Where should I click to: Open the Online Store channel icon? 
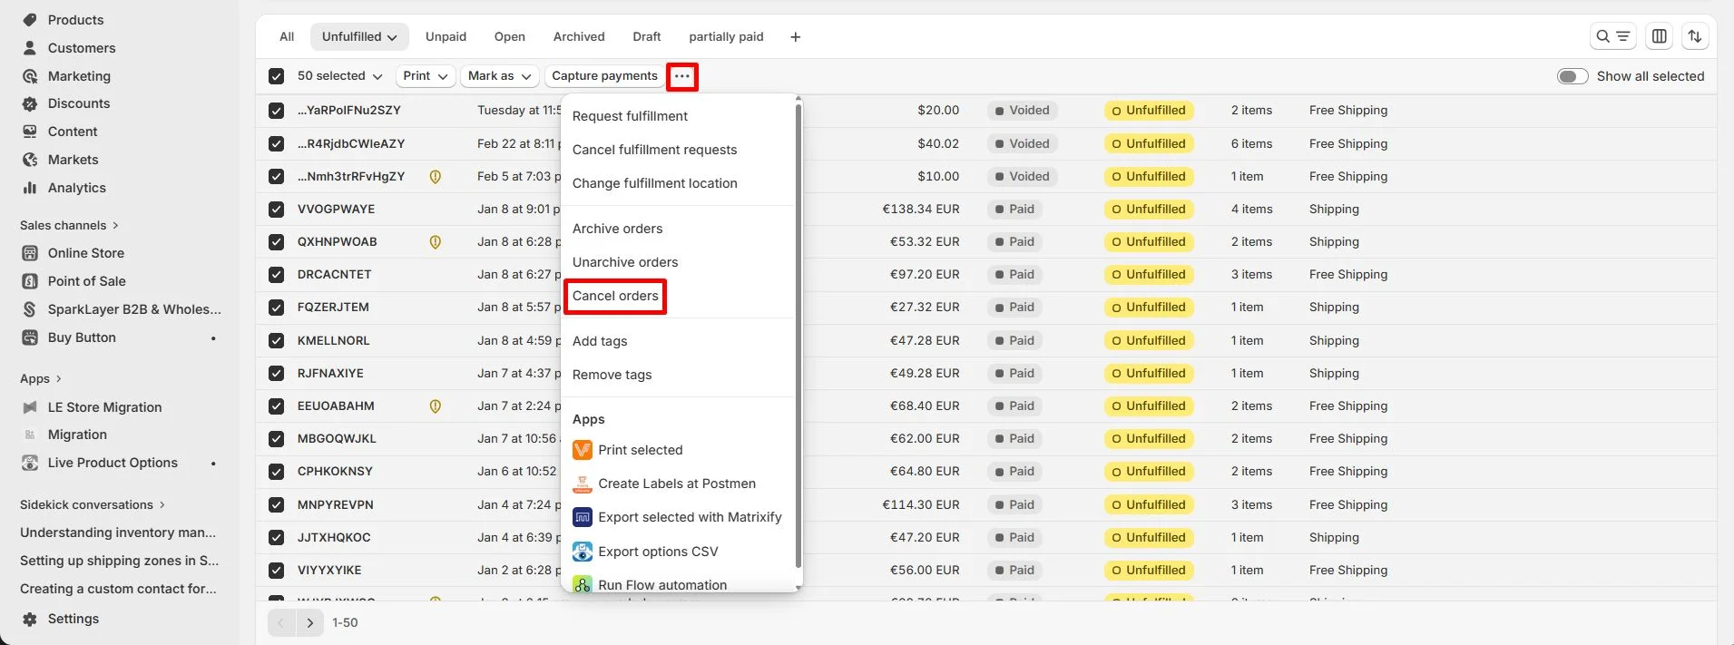(x=30, y=253)
